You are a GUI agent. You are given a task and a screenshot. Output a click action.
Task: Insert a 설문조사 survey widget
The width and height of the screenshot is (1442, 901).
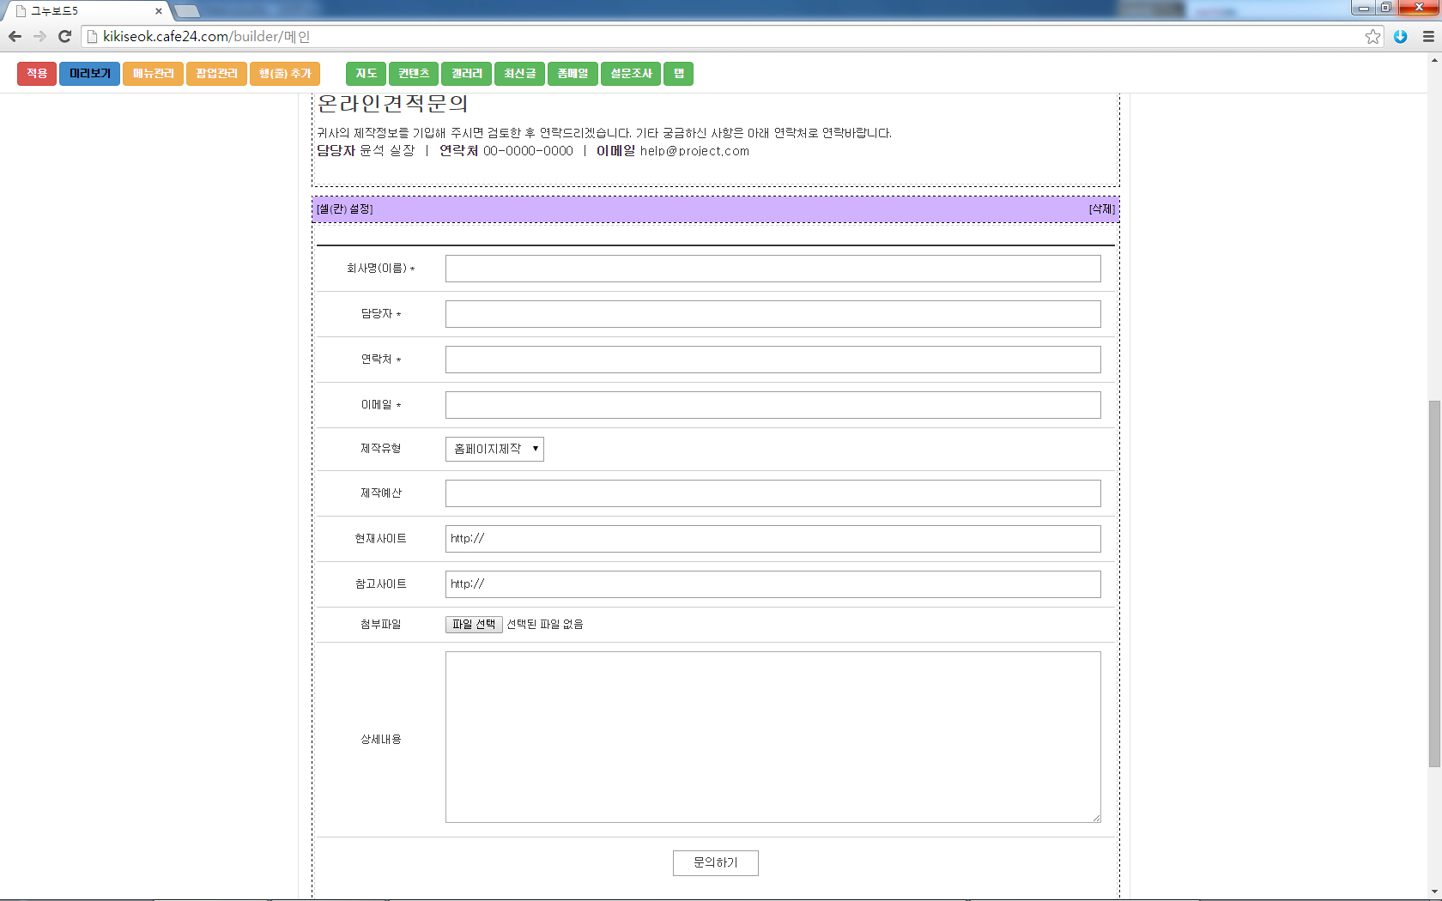(631, 74)
